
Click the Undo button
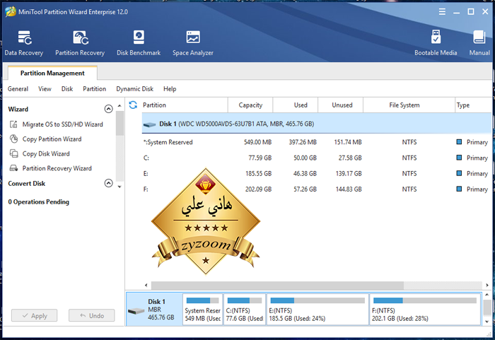tap(91, 315)
